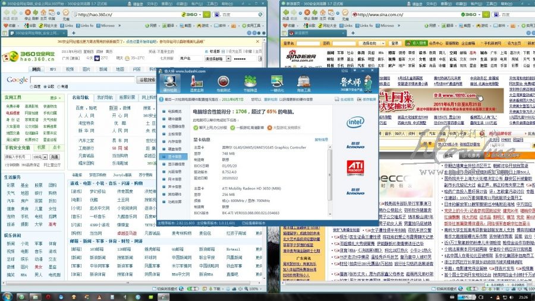Select the 节能降温 energy saving icon

[250, 83]
